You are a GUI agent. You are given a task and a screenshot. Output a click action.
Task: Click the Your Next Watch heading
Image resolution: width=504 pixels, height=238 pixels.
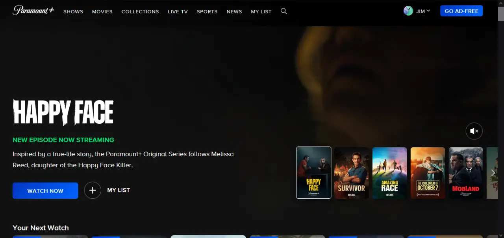click(x=41, y=228)
